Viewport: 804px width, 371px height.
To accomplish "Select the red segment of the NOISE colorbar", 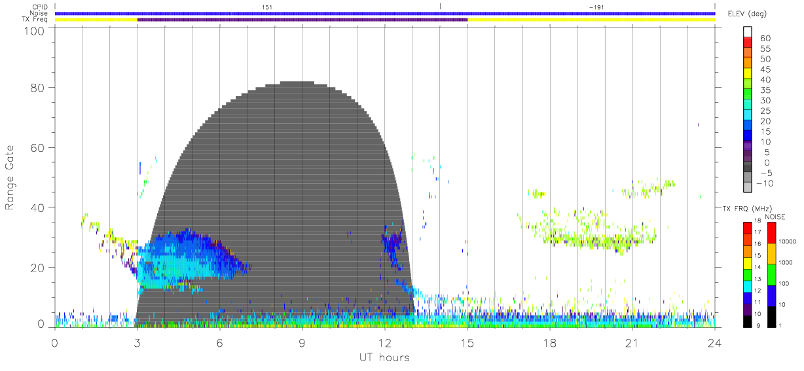I will 771,233.
